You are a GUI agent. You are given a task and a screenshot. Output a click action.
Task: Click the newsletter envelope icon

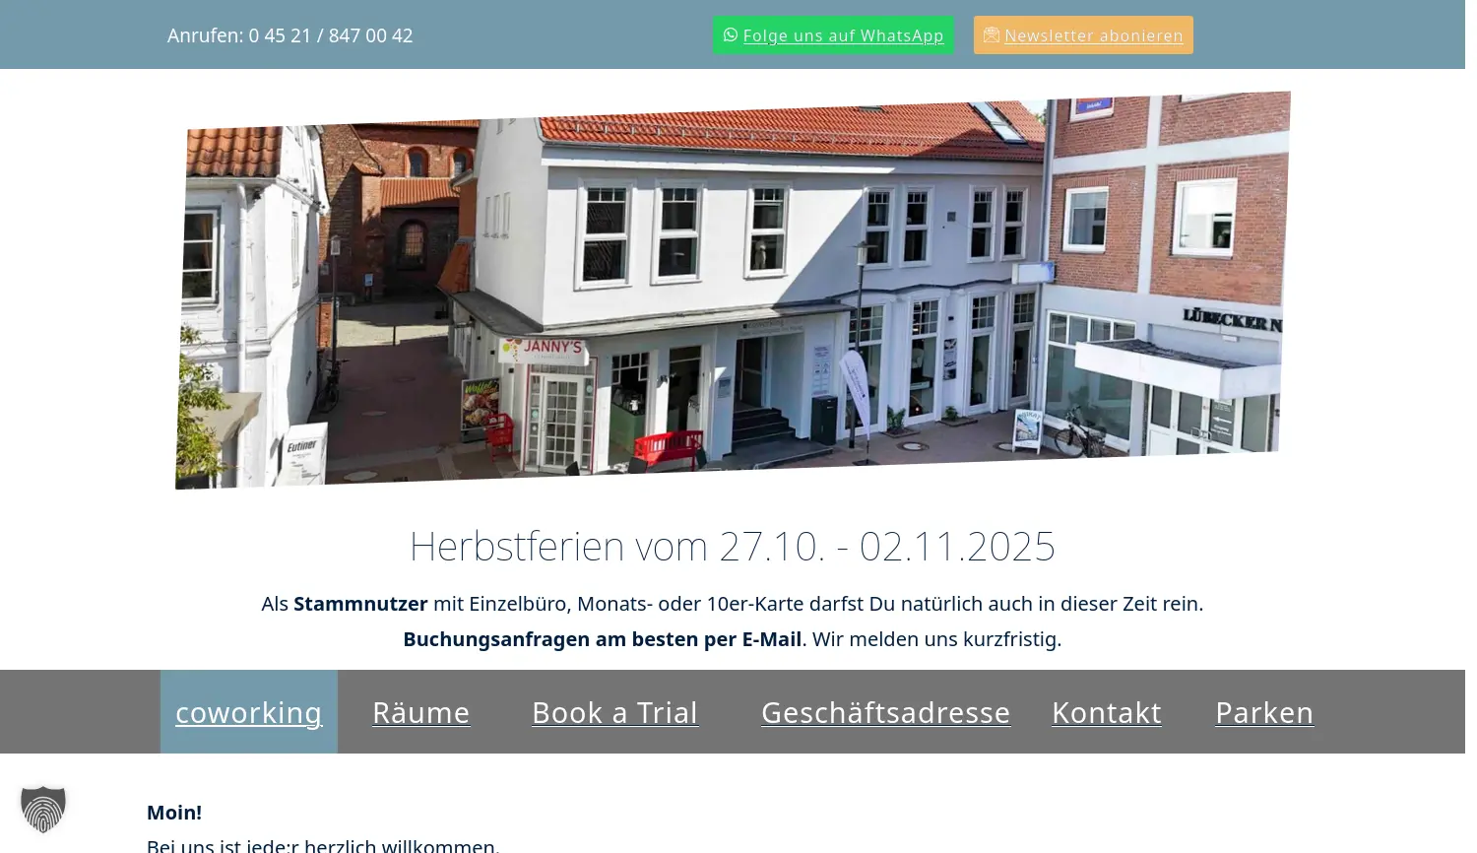tap(991, 35)
